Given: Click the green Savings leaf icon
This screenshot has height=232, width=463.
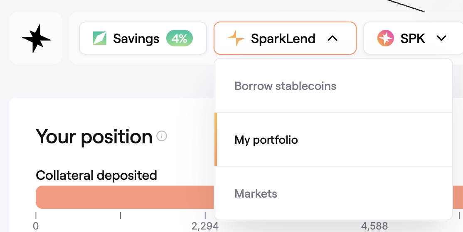Looking at the screenshot, I should [100, 39].
